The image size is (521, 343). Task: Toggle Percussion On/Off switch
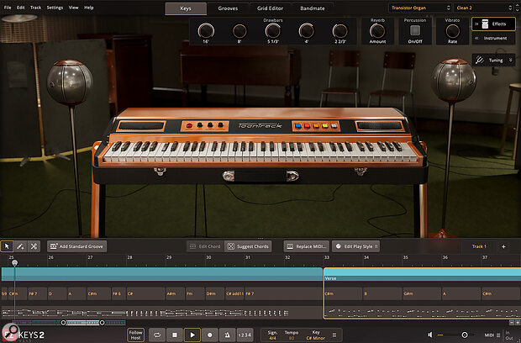415,30
